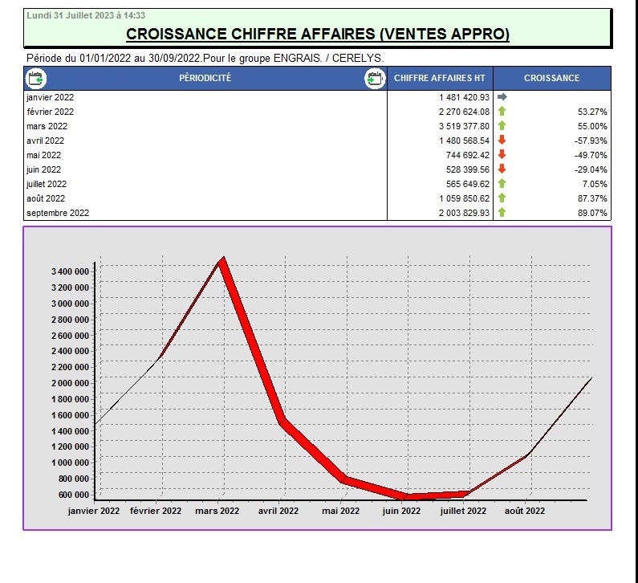Click the previous period calendar icon
638x583 pixels.
click(37, 78)
